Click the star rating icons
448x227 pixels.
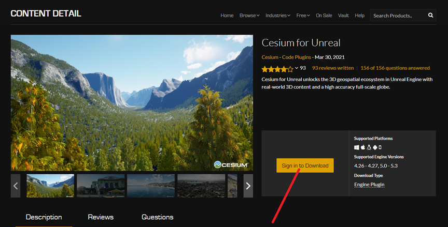pyautogui.click(x=277, y=69)
